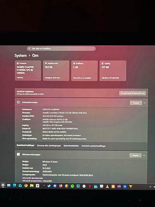
Task: Go back to System breadcrumb
Action: 20,55
